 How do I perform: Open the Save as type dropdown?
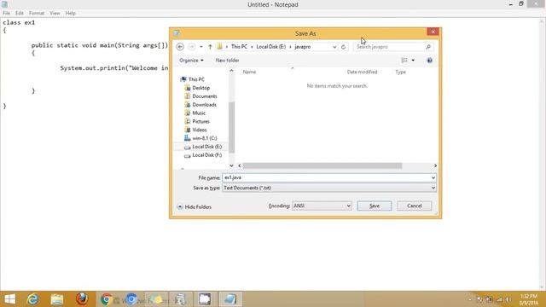tap(433, 188)
